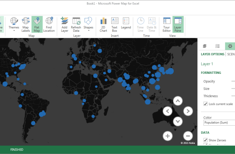This screenshot has height=154, width=235.
Task: Rotate map left with left arrow
Action: (x=167, y=111)
